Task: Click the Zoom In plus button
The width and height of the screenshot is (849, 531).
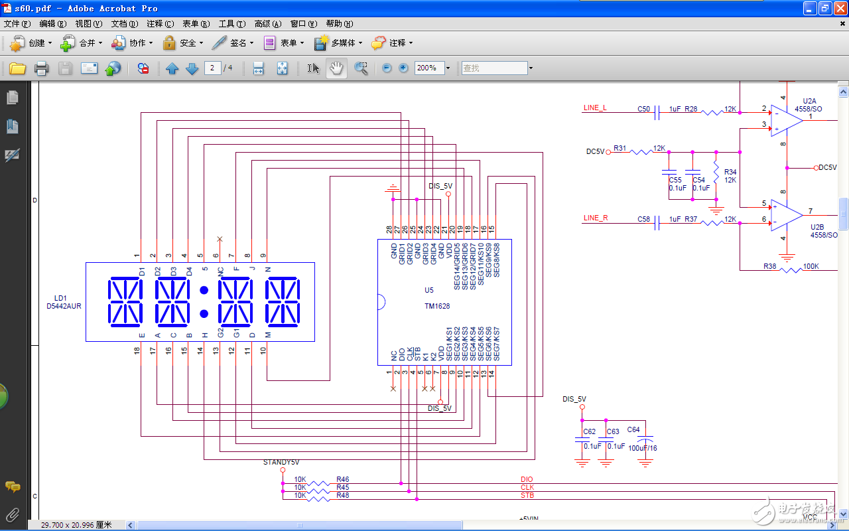Action: [403, 68]
